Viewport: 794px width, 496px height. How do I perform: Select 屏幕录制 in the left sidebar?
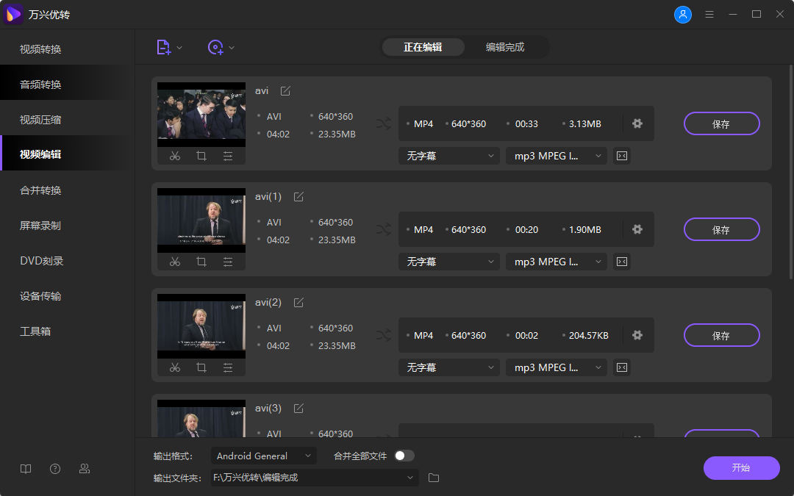(40, 226)
